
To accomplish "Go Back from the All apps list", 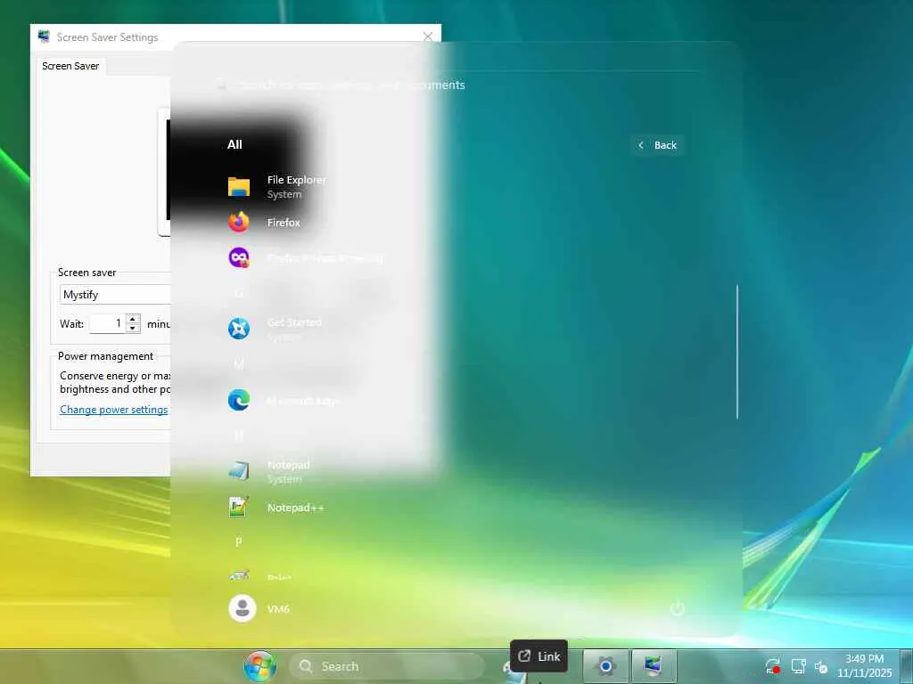I will tap(657, 145).
